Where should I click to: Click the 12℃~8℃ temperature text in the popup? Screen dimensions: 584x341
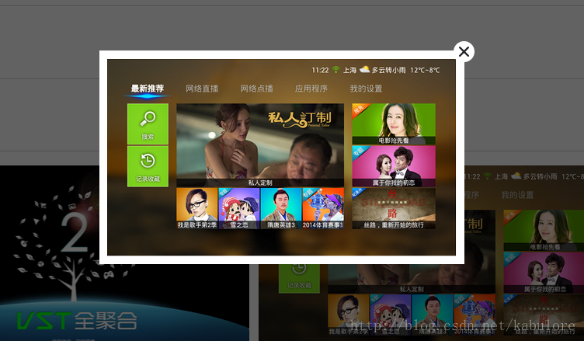pyautogui.click(x=425, y=70)
